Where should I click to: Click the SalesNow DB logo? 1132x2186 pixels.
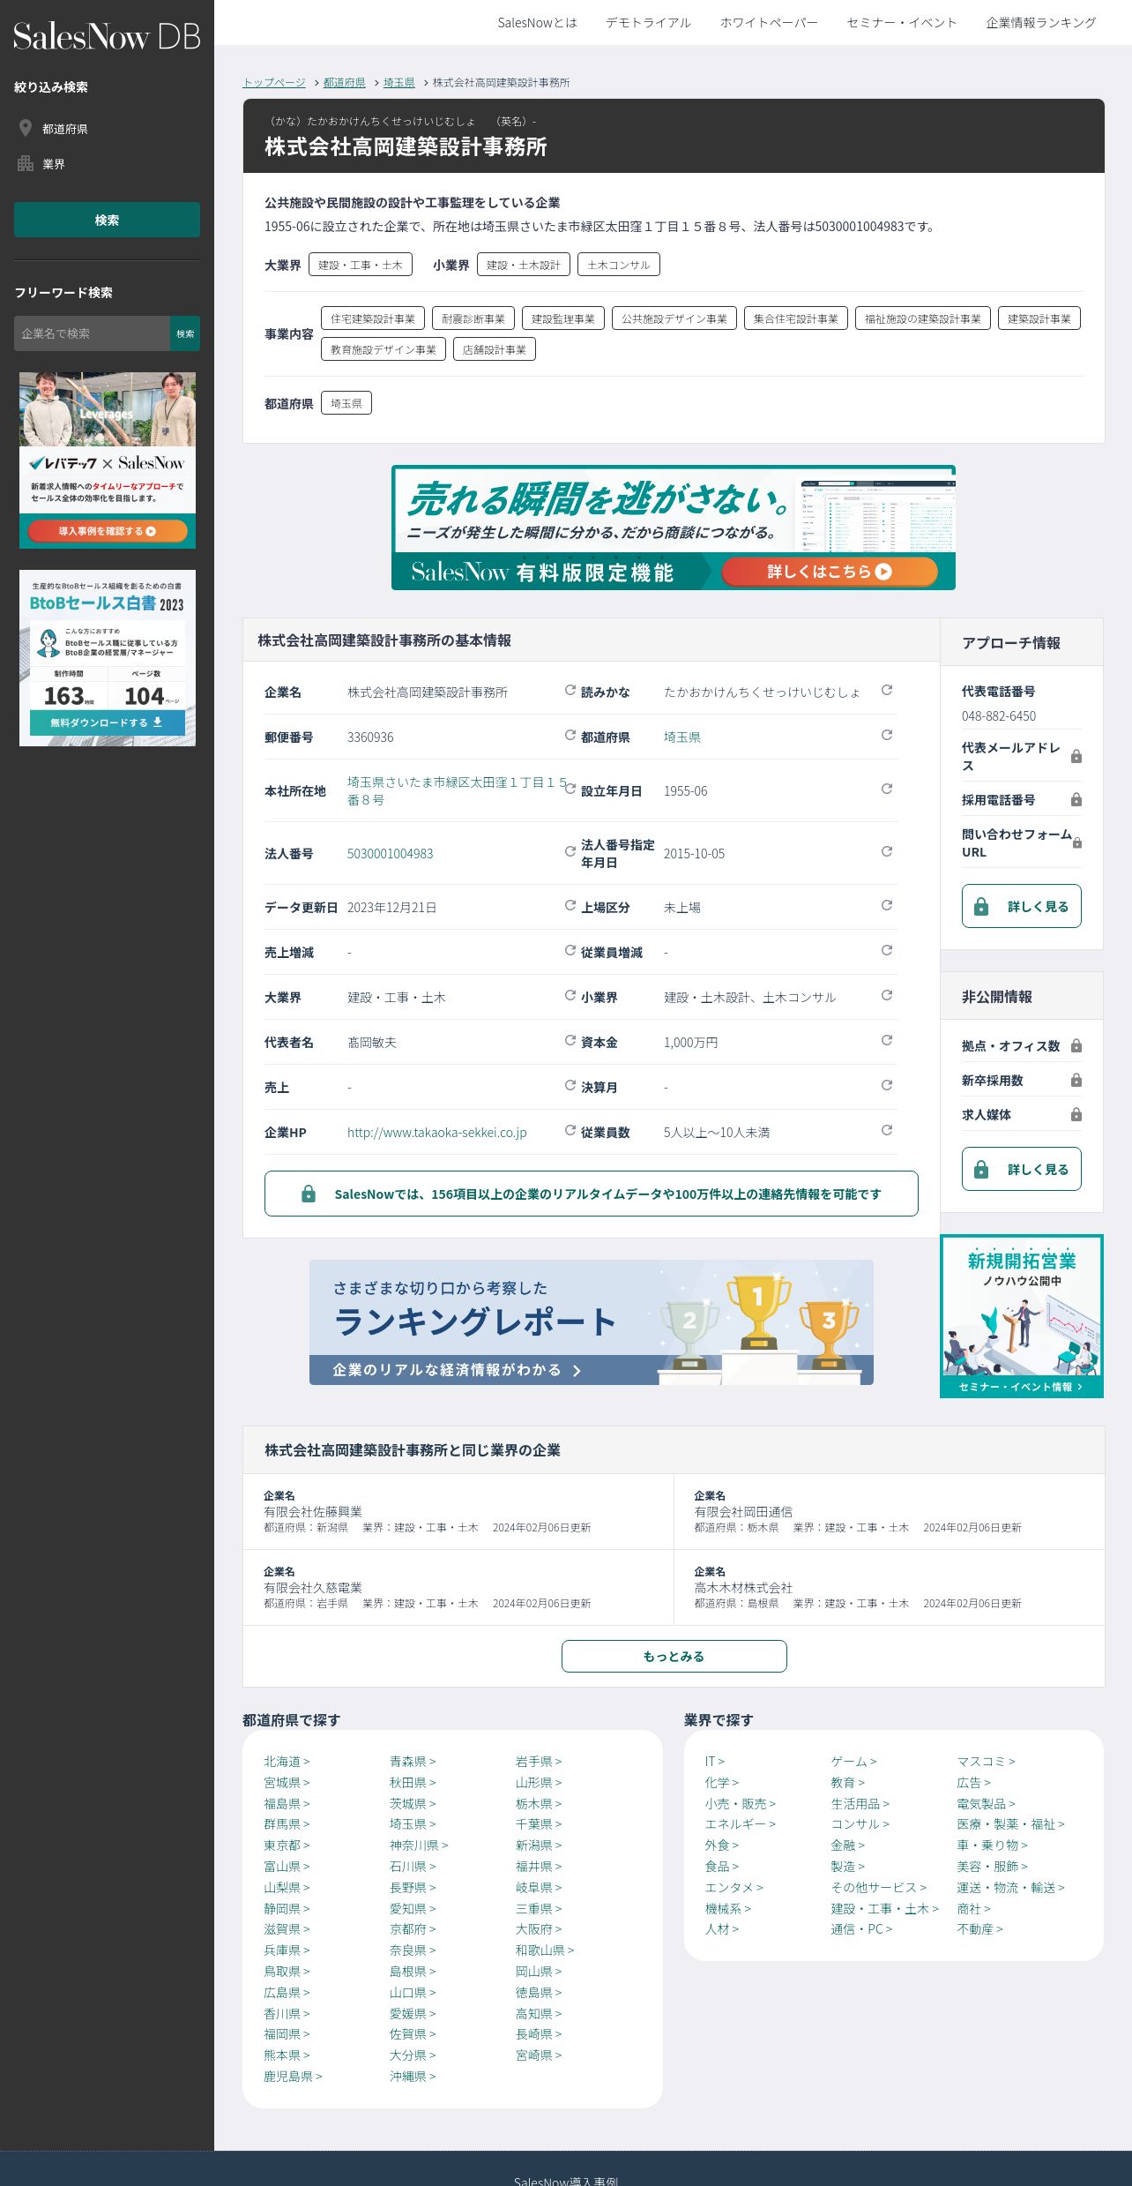point(107,36)
